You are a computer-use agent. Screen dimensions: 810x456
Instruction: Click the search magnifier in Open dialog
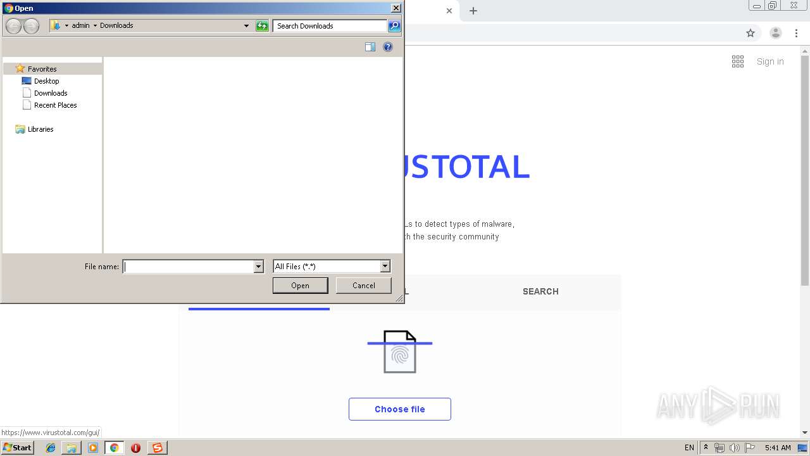(x=394, y=26)
